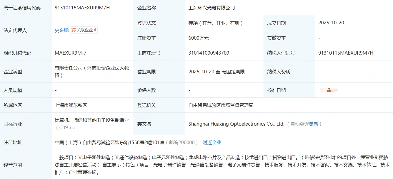Image resolution: width=393 pixels, height=179 pixels.
Task: Click the unified social credit code value 91310115MAEXUR9M7H
Action: pos(82,8)
